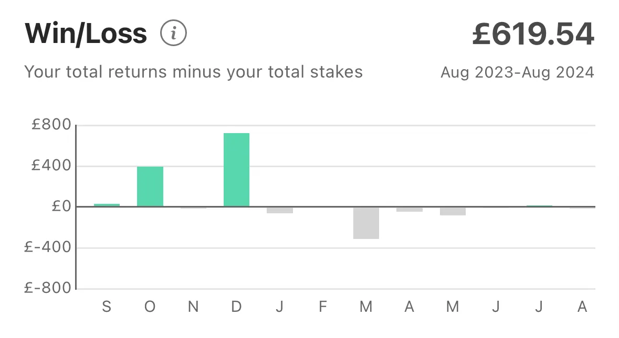Tap the grey May loss bar
Viewport: 619px width, 338px height.
click(x=453, y=211)
